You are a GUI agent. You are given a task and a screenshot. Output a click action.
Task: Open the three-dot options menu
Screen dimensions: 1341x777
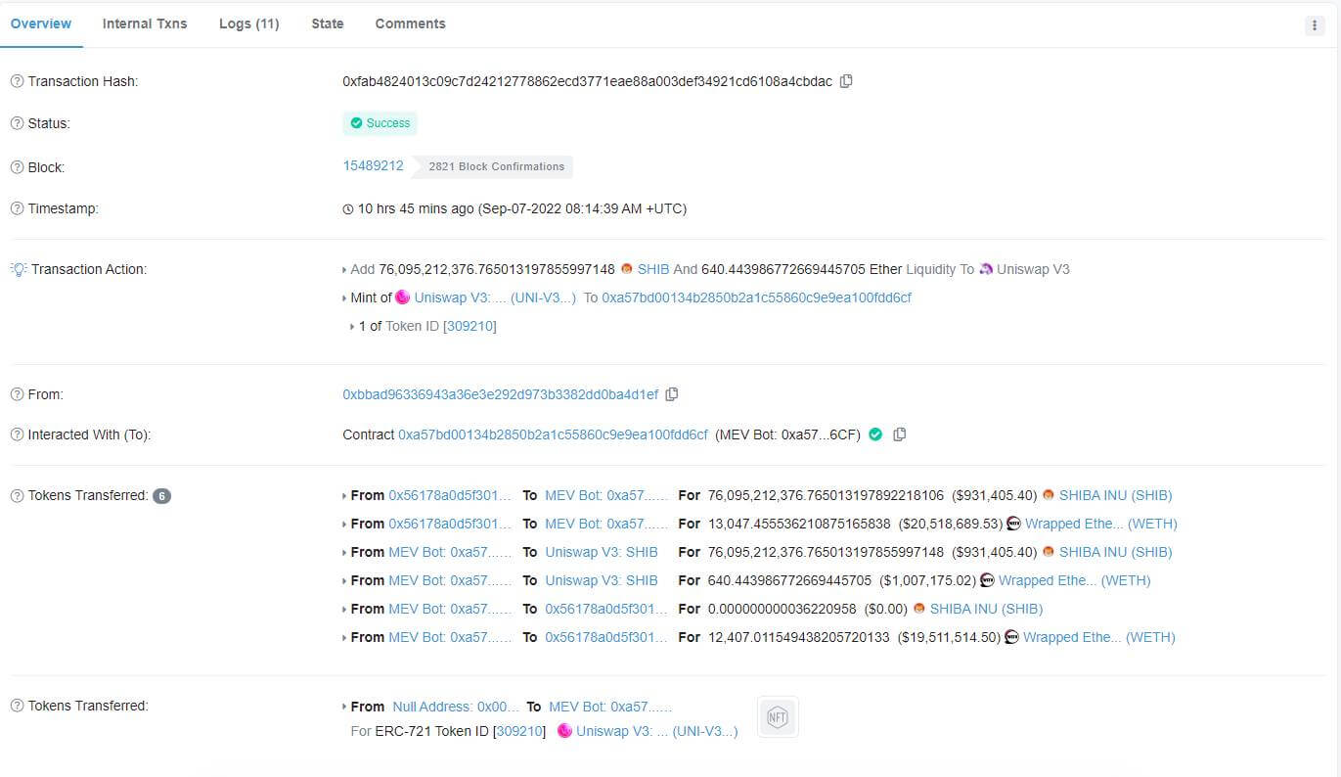[x=1315, y=25]
